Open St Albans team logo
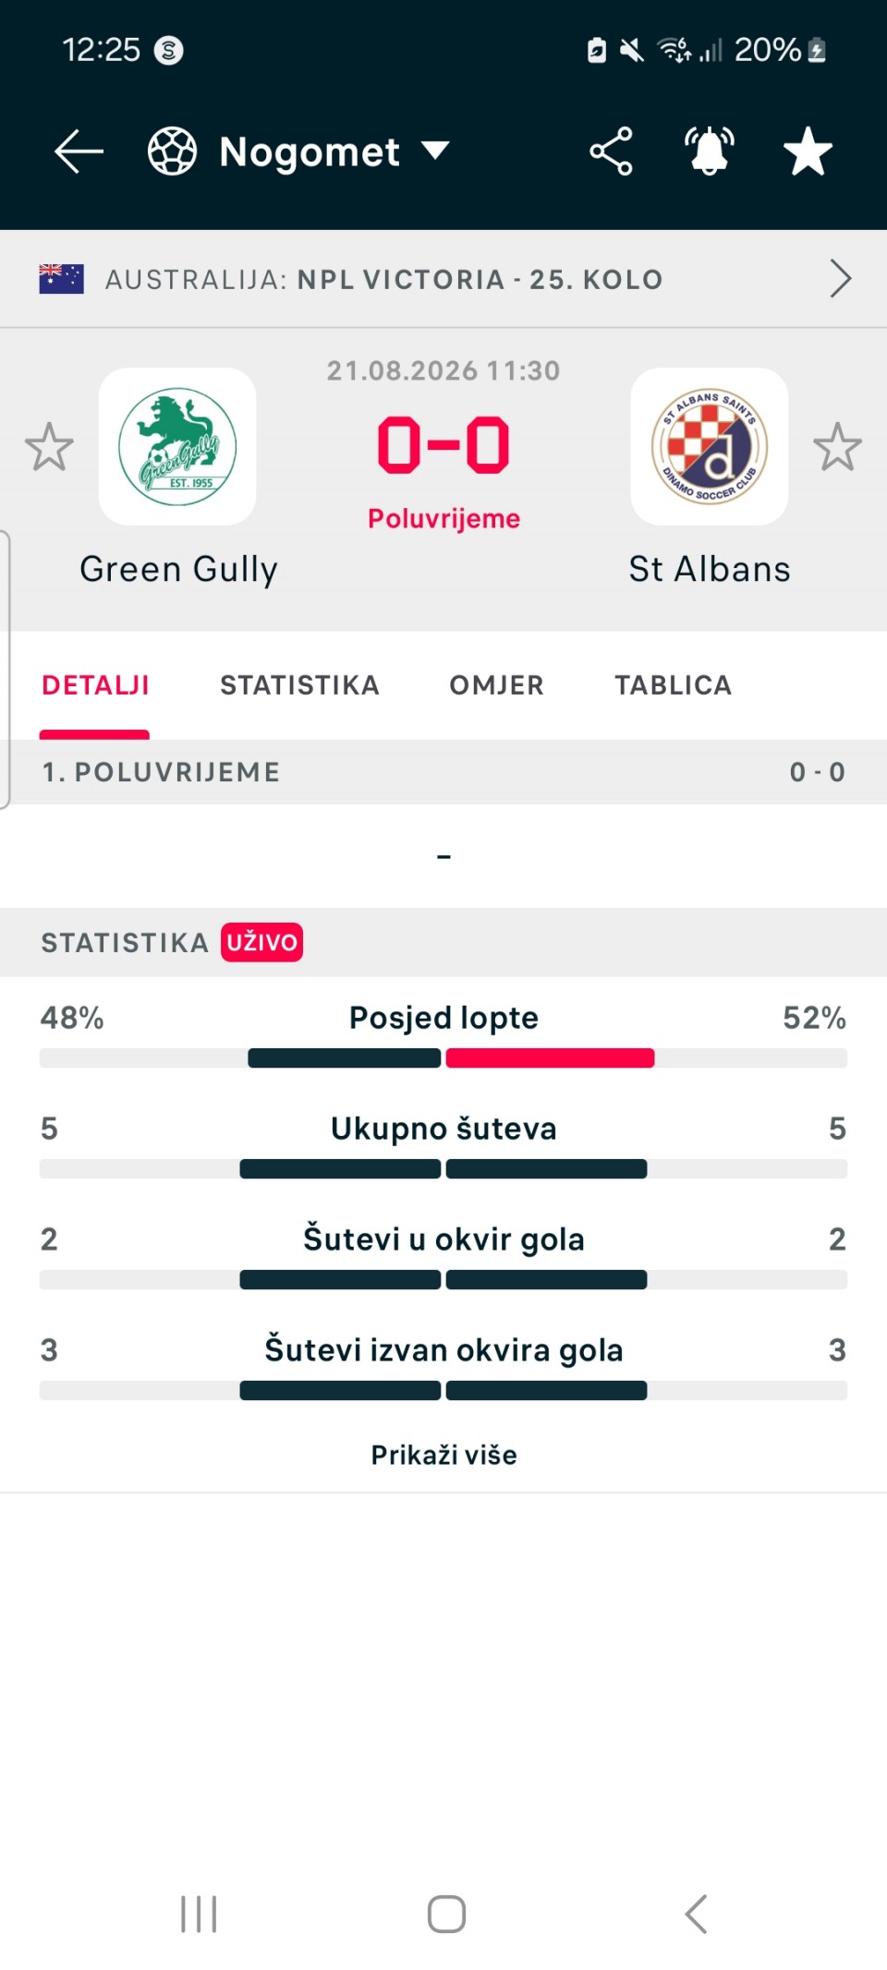The width and height of the screenshot is (887, 1970). (x=710, y=447)
